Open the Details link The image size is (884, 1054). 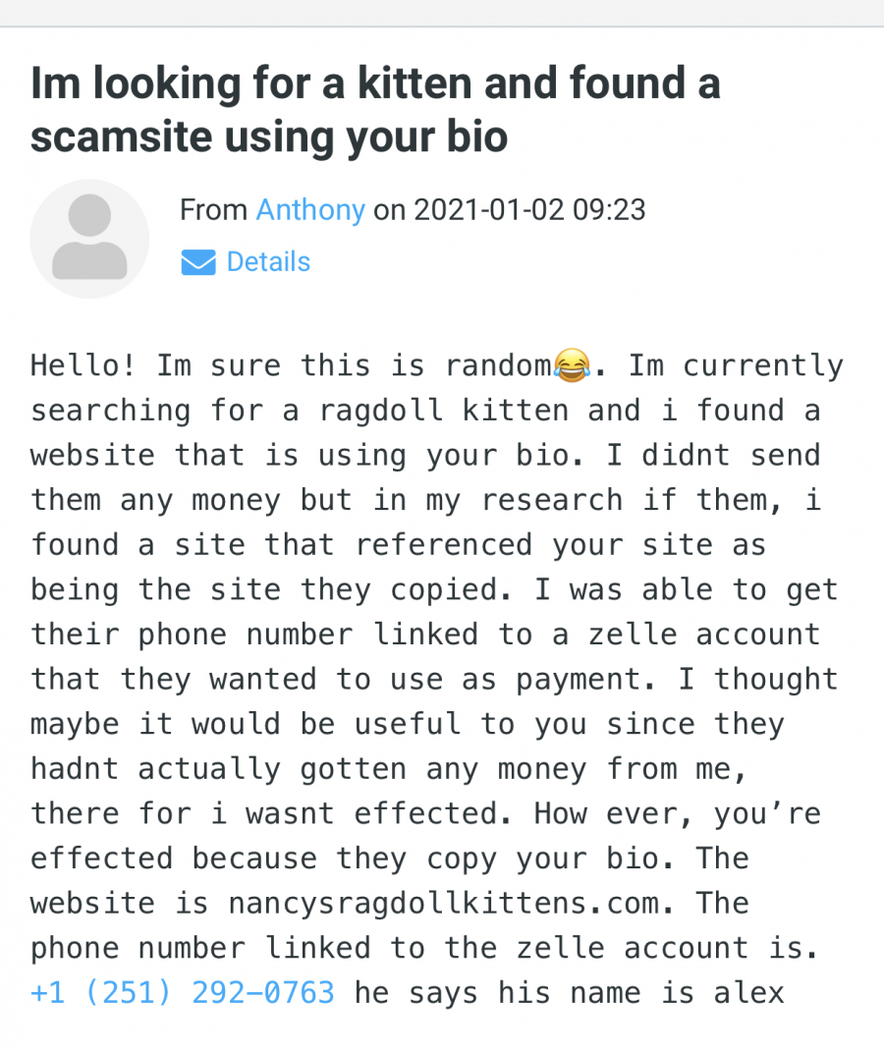click(268, 261)
